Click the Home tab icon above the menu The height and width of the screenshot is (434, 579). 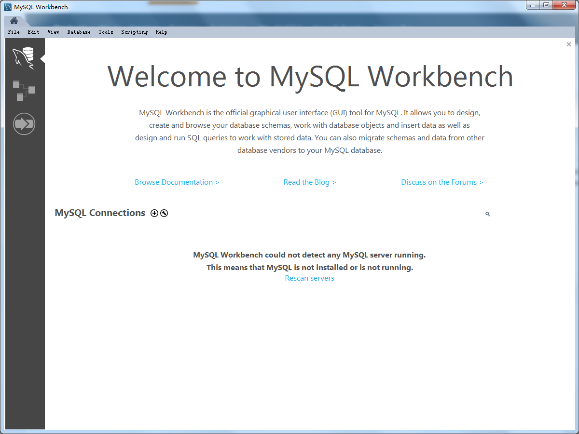tap(14, 21)
